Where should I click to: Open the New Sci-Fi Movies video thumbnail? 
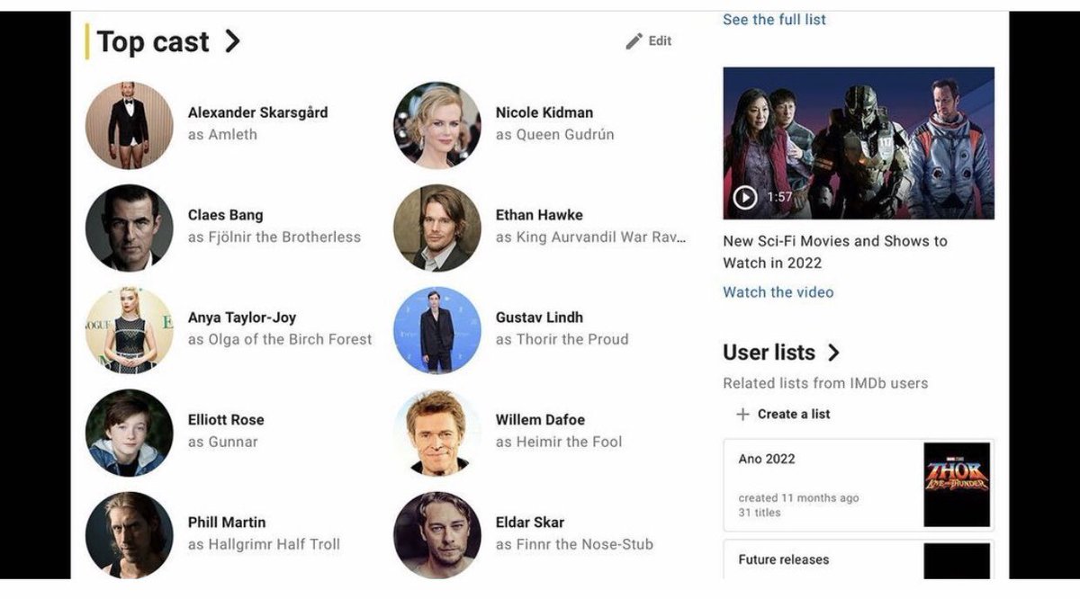coord(859,143)
